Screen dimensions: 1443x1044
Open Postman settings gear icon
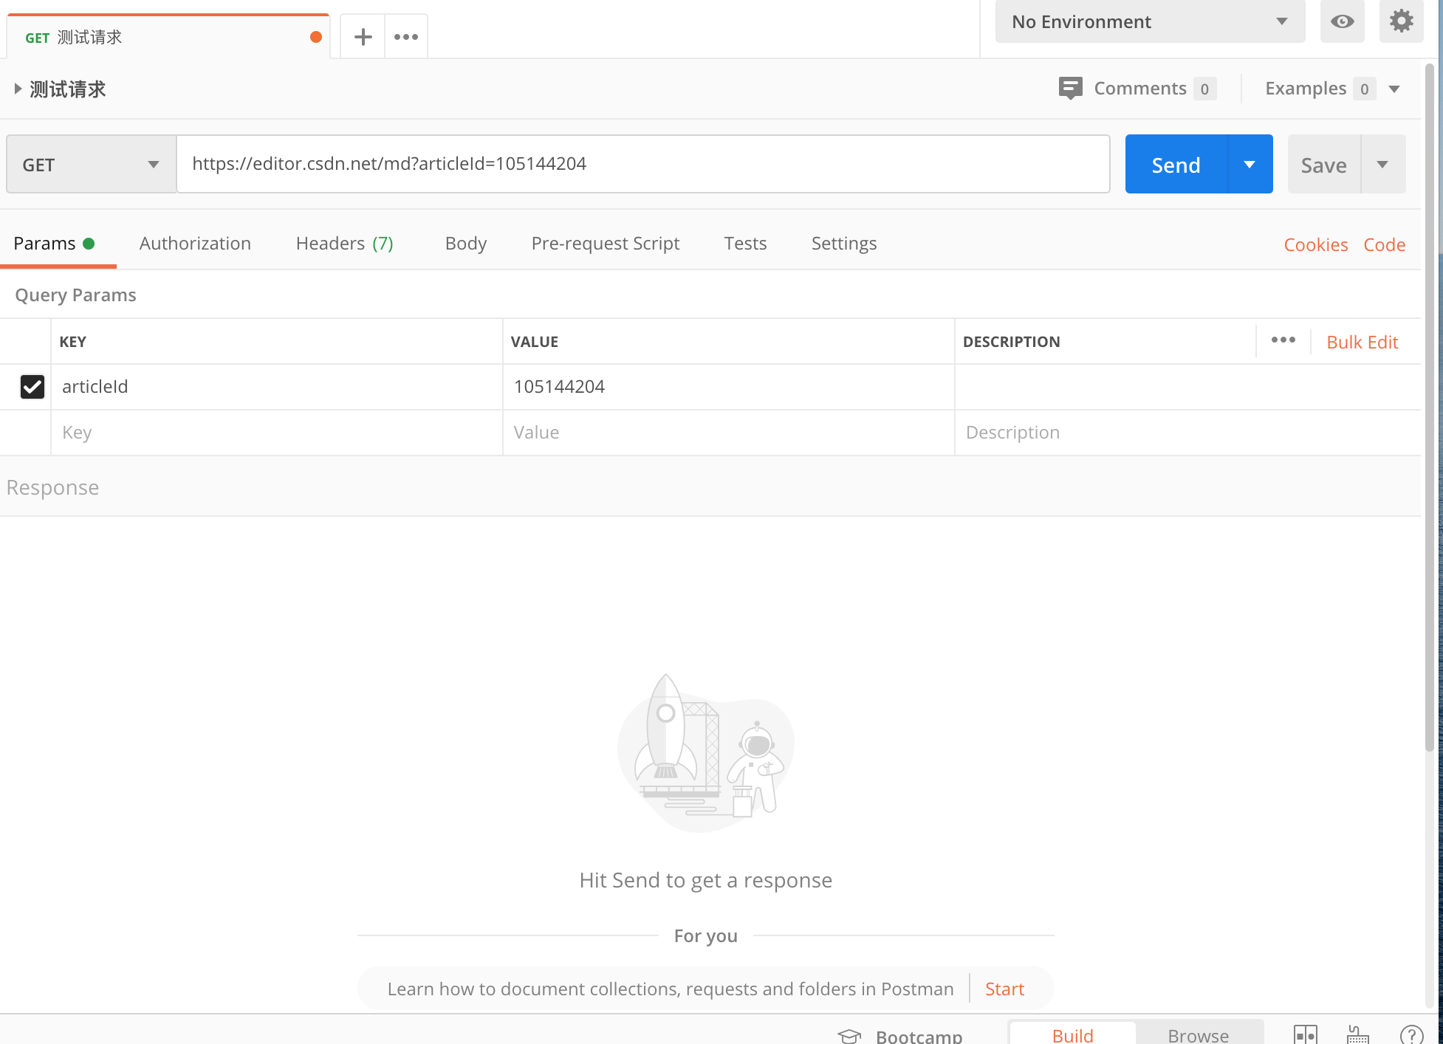tap(1400, 22)
